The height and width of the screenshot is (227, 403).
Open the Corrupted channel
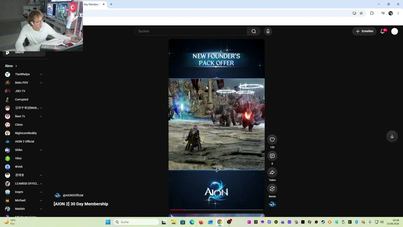pyautogui.click(x=24, y=99)
